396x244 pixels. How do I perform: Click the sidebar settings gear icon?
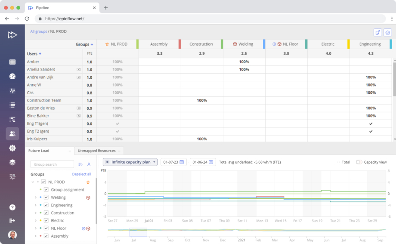click(12, 148)
